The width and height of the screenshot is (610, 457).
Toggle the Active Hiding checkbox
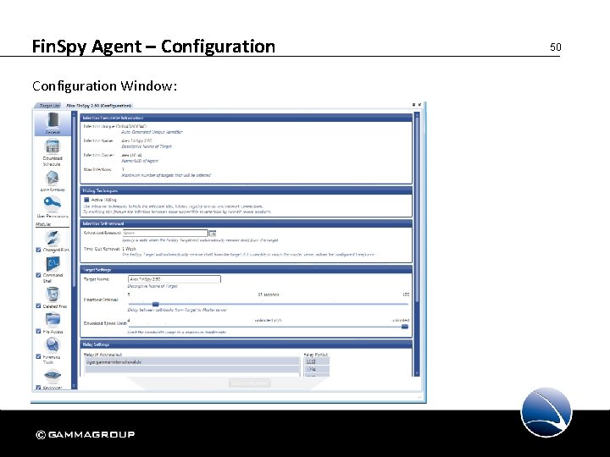[x=86, y=200]
